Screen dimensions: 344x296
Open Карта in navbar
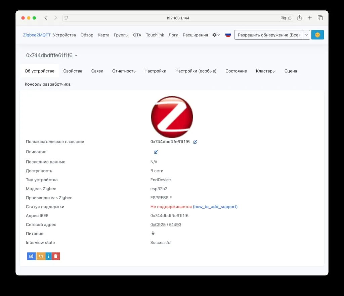point(103,35)
